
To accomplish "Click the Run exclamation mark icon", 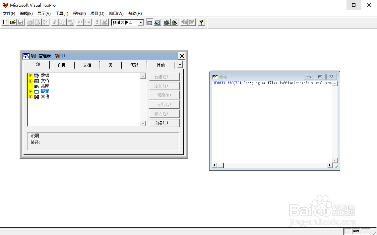I will click(97, 22).
